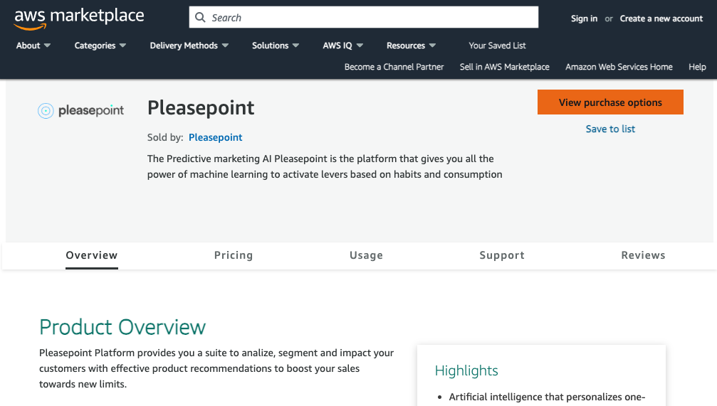Viewport: 717px width, 406px height.
Task: Open Your Saved List
Action: tap(497, 46)
